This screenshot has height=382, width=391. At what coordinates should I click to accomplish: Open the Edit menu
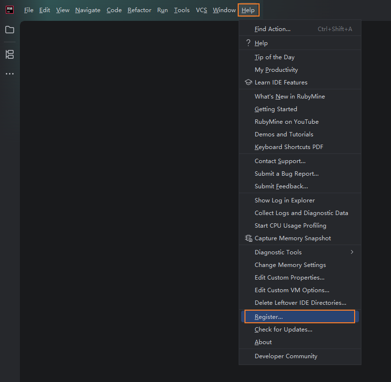click(45, 10)
